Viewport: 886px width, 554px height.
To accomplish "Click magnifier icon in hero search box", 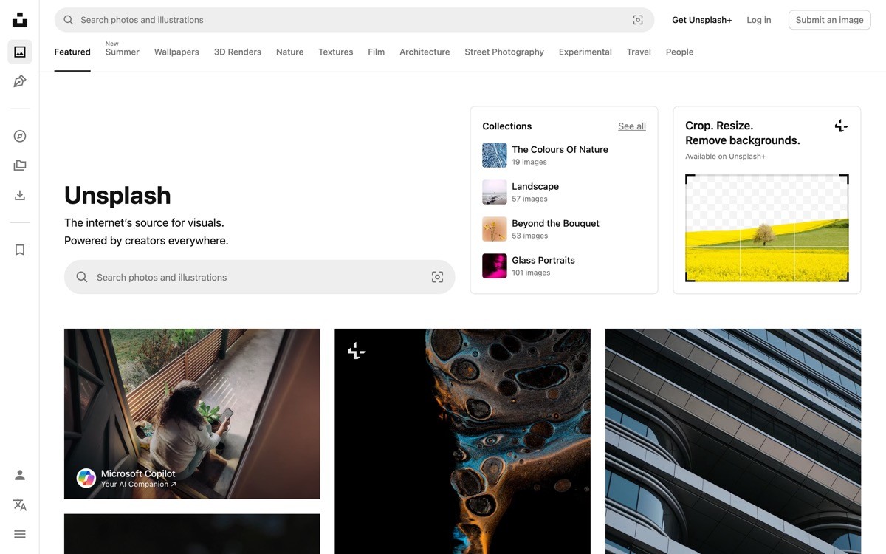I will point(82,277).
